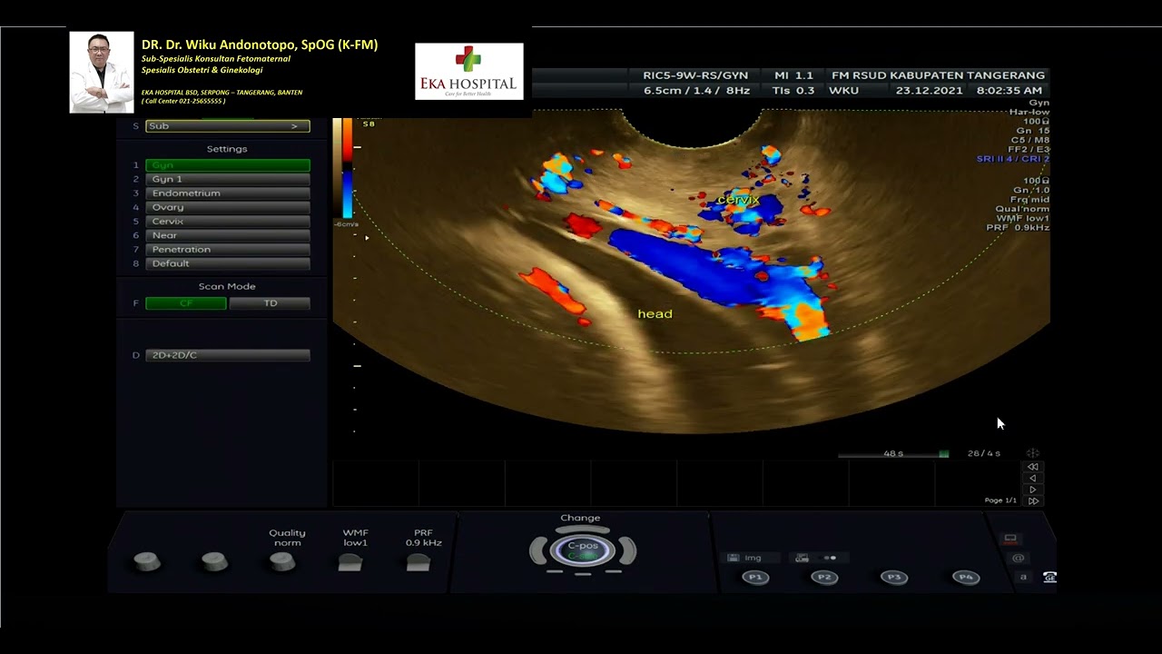Go to previous clipboard page

pyautogui.click(x=1032, y=479)
